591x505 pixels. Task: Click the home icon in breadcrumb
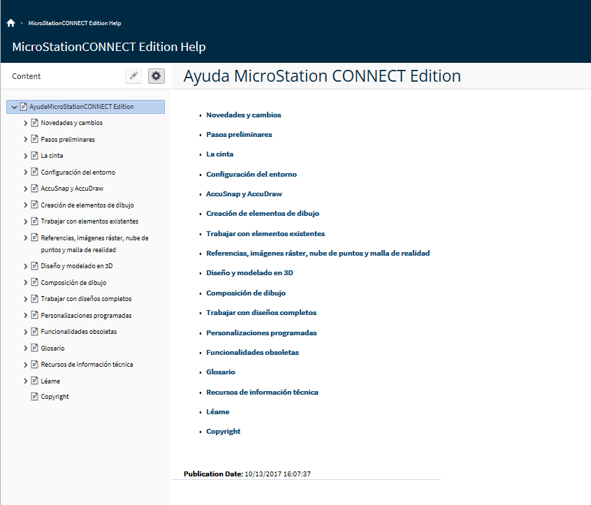(10, 23)
